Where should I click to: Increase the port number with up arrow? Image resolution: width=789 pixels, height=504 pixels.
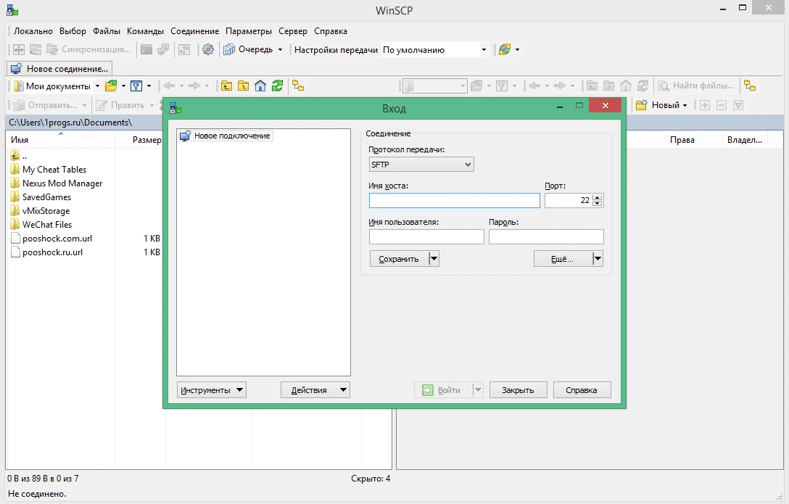coord(598,197)
